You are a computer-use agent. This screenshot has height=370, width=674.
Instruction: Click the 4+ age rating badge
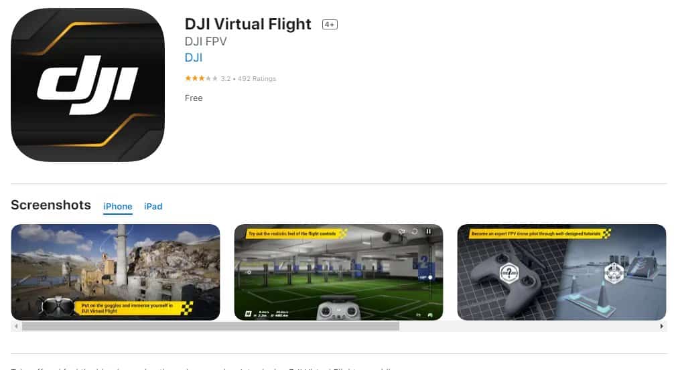330,25
